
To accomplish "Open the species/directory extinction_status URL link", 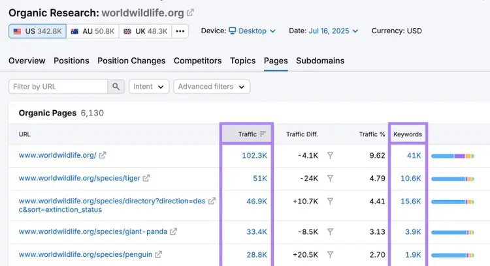I will click(112, 205).
